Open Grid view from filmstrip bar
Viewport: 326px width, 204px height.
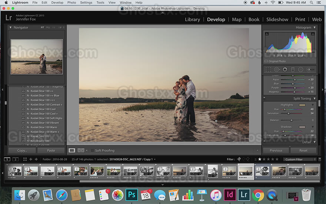25,159
